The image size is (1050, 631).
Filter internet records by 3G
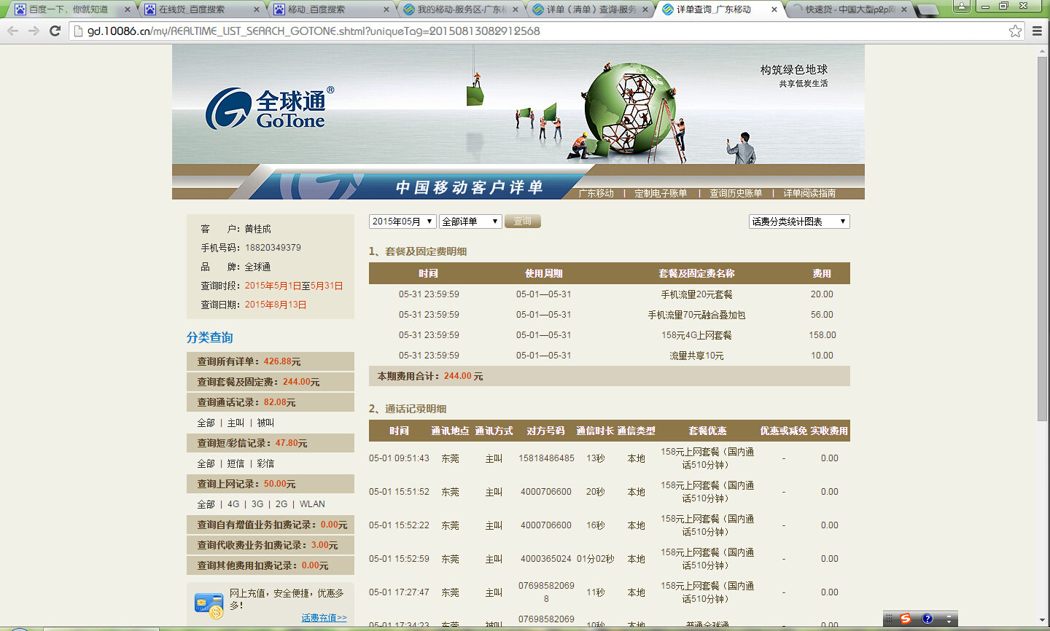[257, 504]
